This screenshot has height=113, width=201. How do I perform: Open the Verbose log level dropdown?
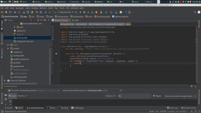[x=110, y=96]
